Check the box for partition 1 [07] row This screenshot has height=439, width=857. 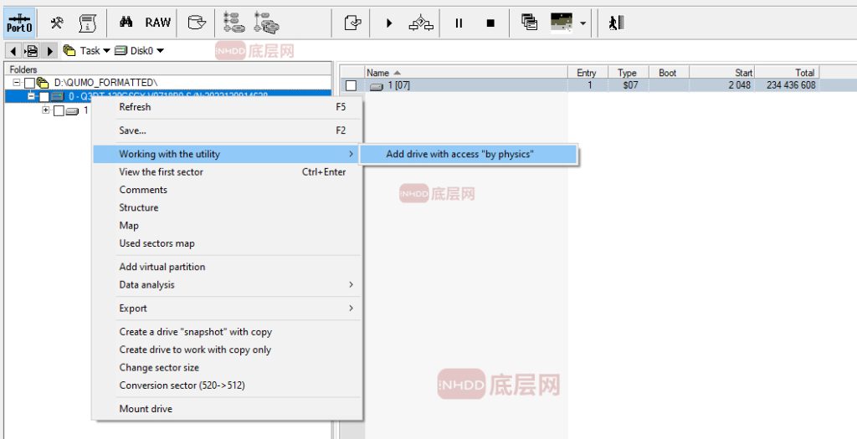coord(352,85)
